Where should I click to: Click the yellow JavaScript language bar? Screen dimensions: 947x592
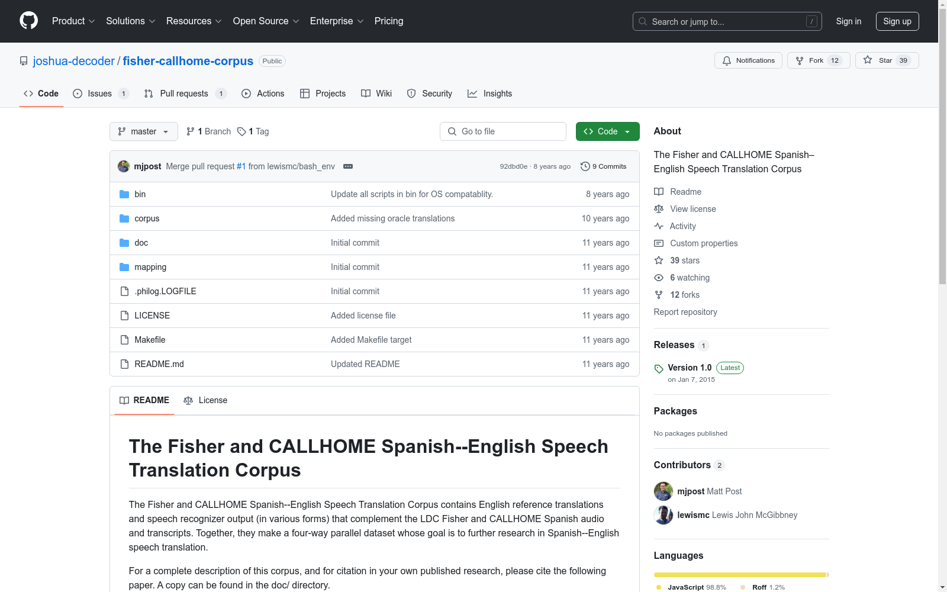[x=740, y=575]
